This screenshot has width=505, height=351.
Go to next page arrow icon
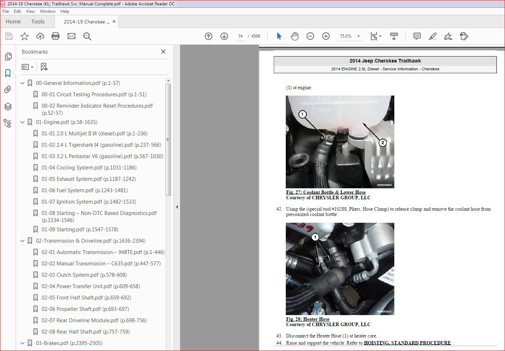[224, 36]
